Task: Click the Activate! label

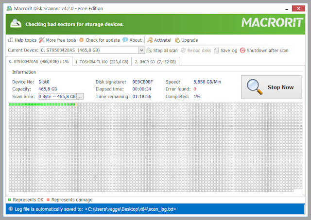Action: (x=163, y=40)
